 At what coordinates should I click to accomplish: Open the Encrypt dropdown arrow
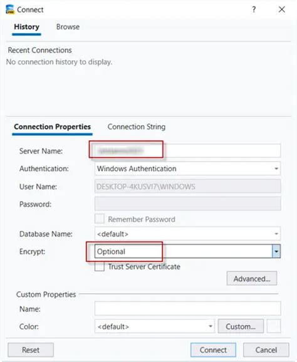(276, 251)
